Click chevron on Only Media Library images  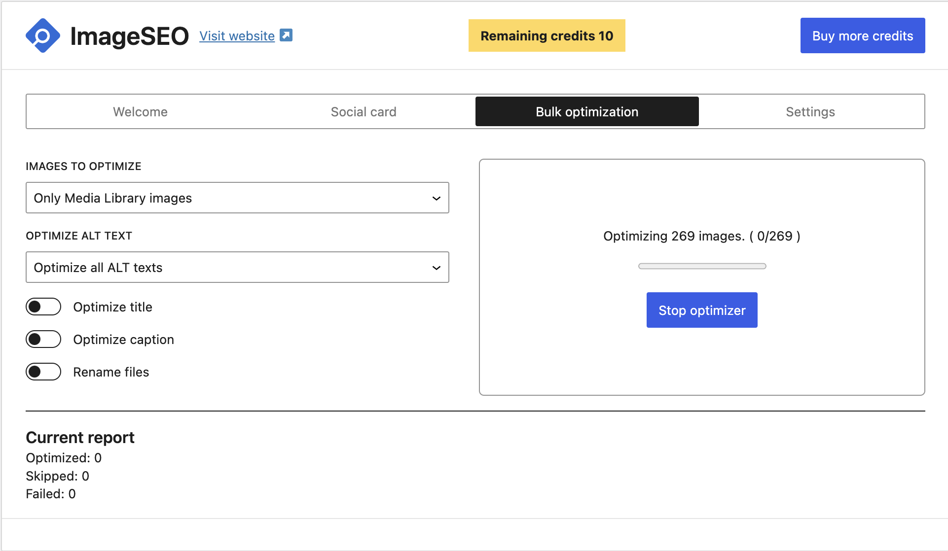click(x=436, y=198)
